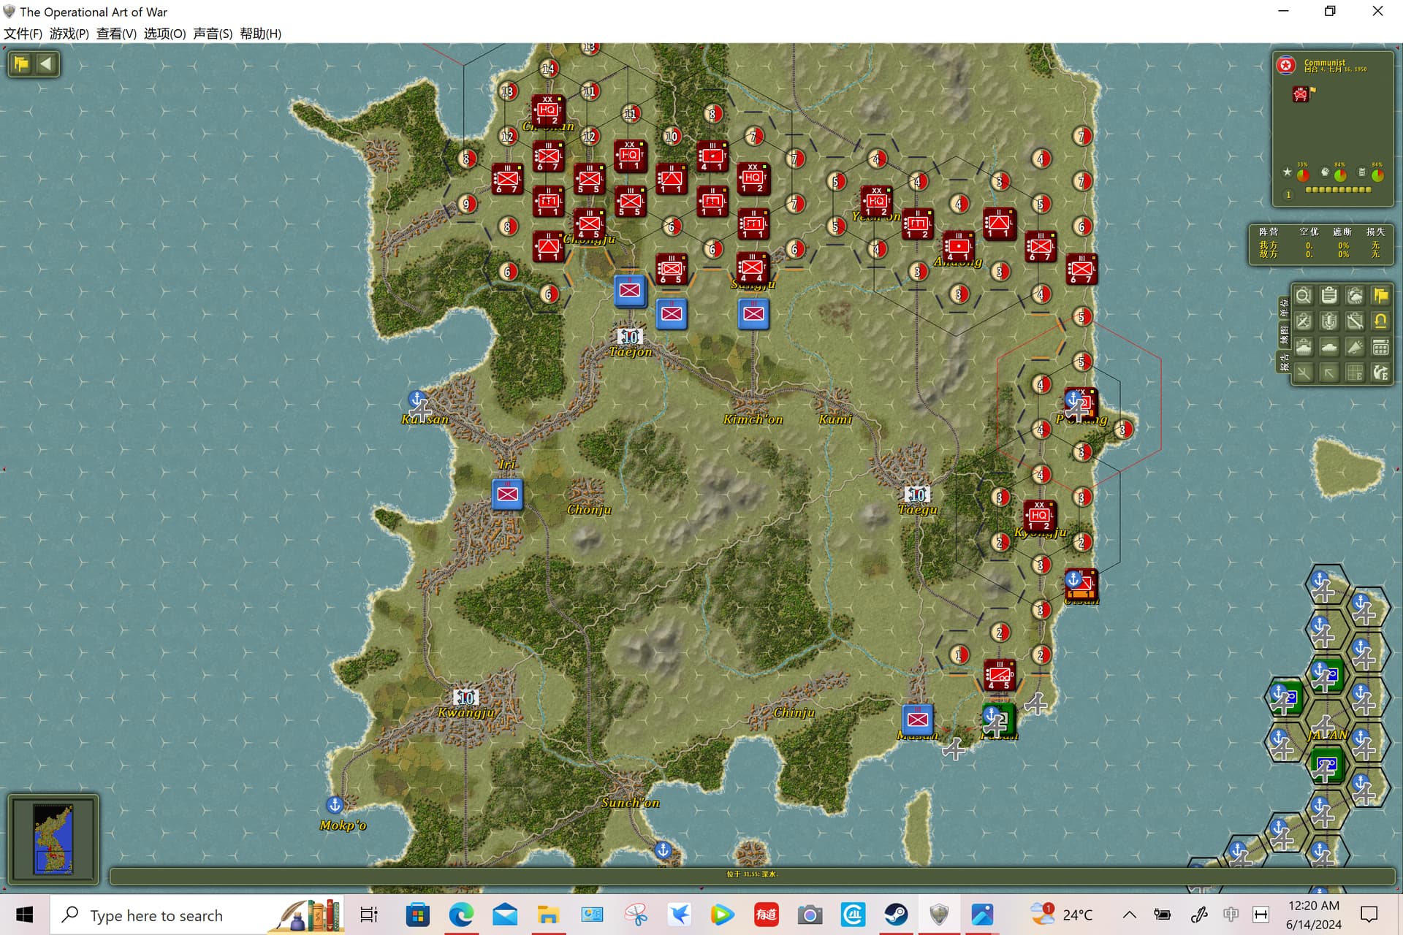Toggle the yellow flag button at the map's top-left corner

tap(21, 64)
